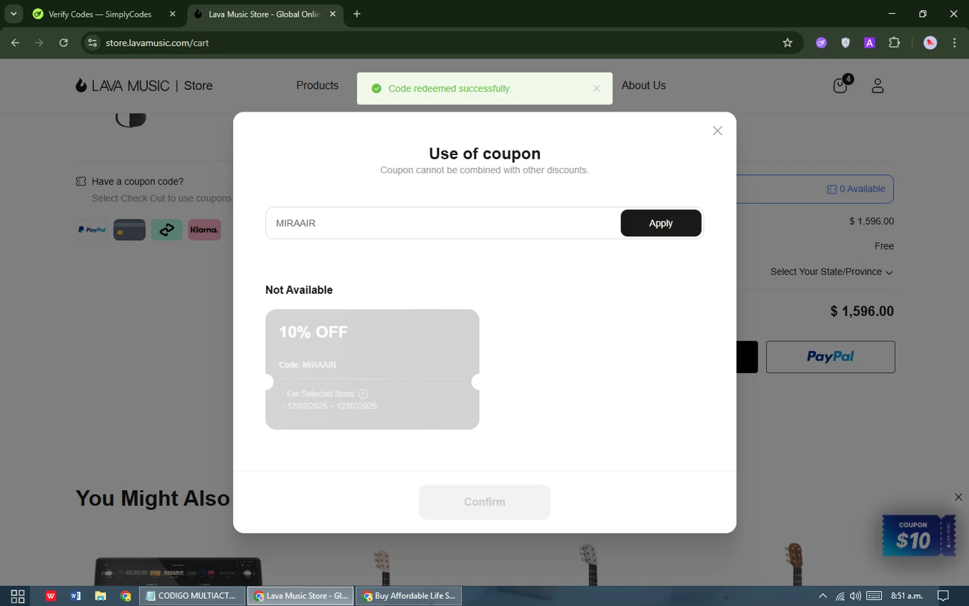Bookmark this page with star icon

[787, 43]
